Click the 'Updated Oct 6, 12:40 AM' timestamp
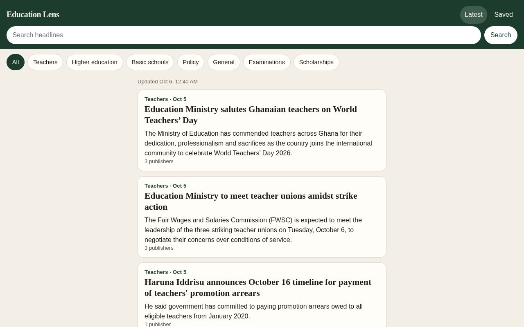 point(167,82)
